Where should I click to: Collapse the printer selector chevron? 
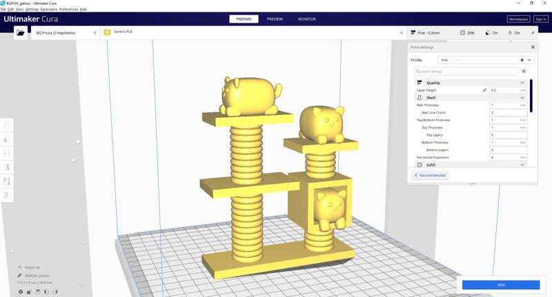(x=95, y=32)
